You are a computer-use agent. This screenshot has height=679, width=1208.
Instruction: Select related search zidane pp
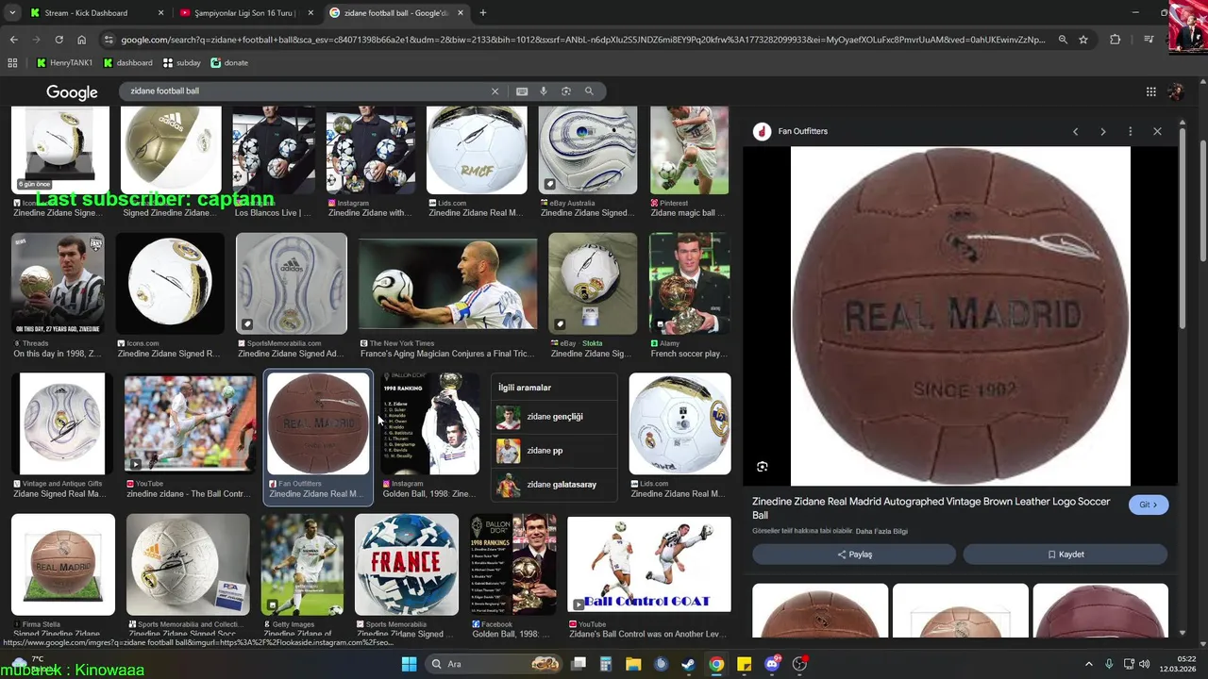pos(554,451)
